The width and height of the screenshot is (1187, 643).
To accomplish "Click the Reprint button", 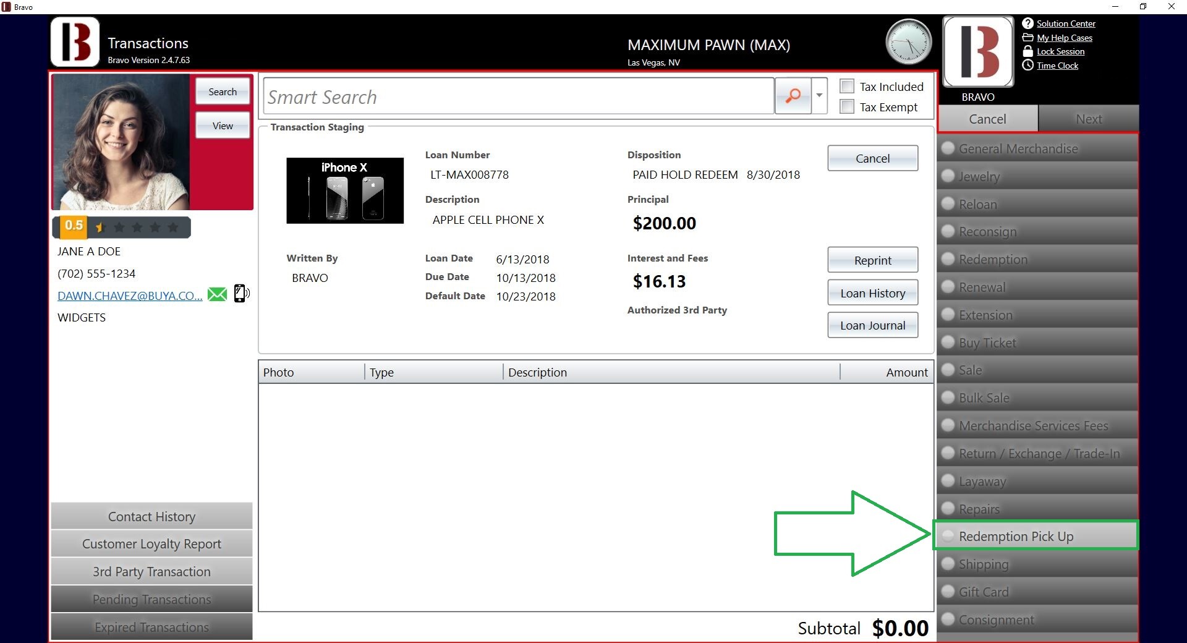I will pos(872,260).
